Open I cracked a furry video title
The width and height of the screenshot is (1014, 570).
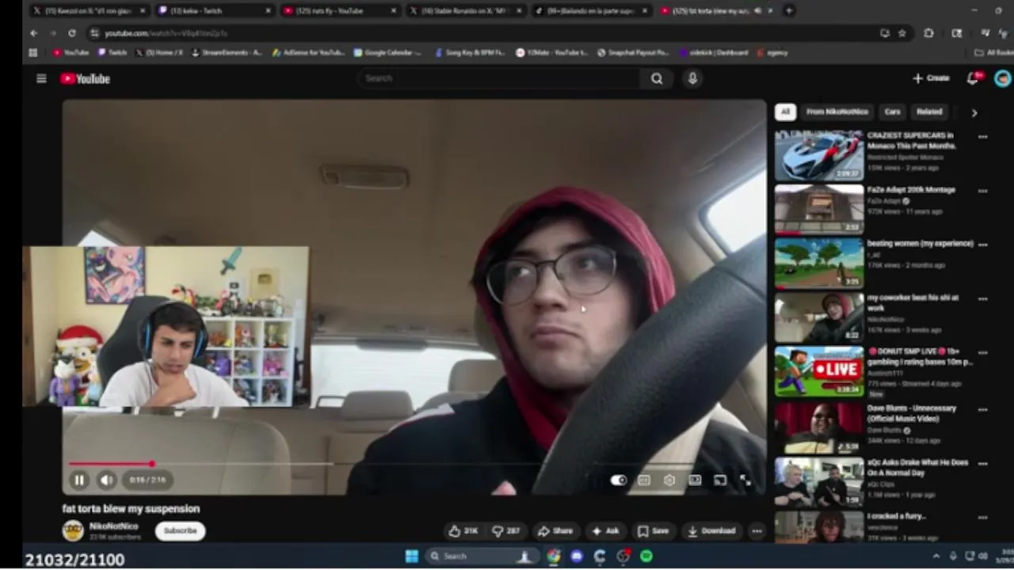tap(896, 516)
